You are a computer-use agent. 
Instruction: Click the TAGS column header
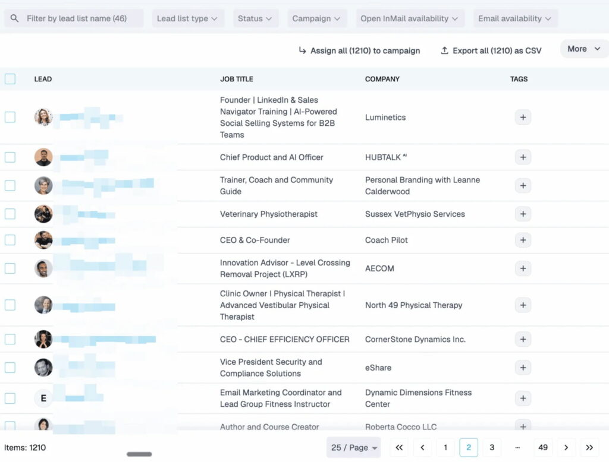519,79
